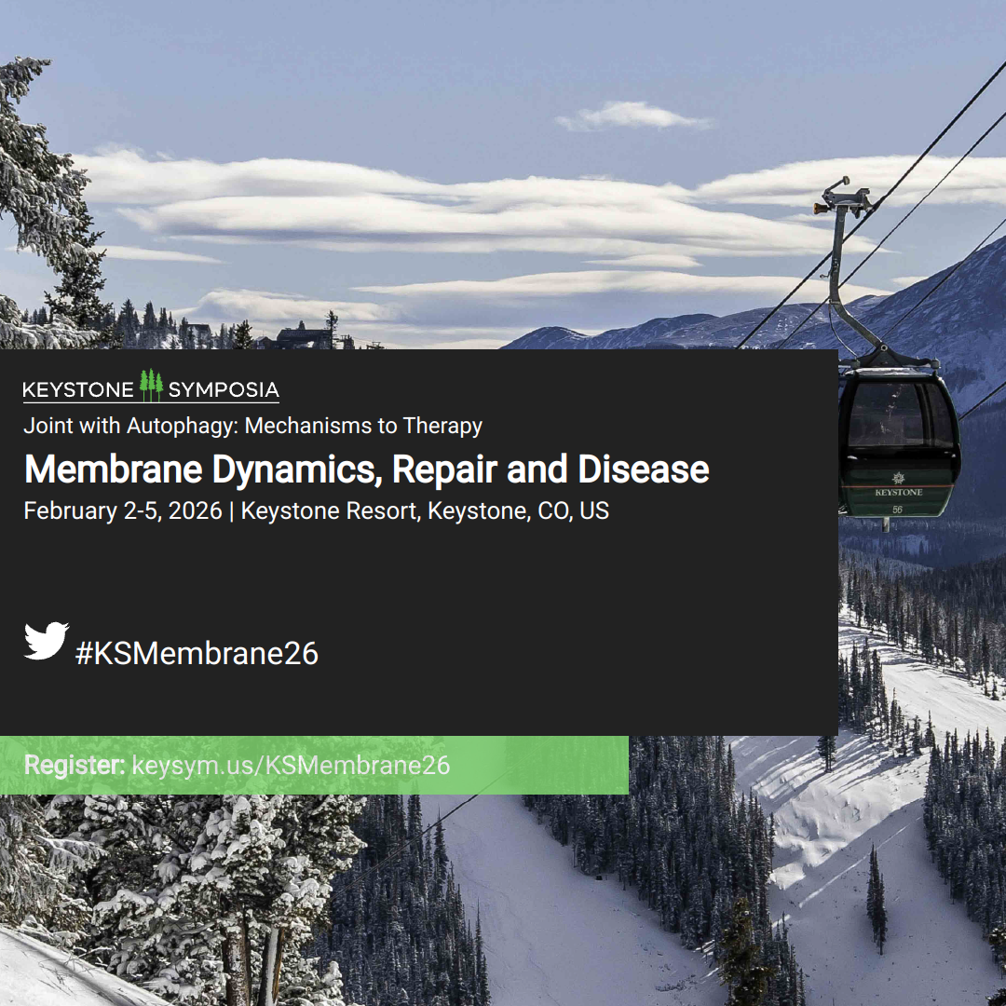1006x1006 pixels.
Task: Open the keysym.us/KSMembrane26 registration link
Action: (291, 766)
